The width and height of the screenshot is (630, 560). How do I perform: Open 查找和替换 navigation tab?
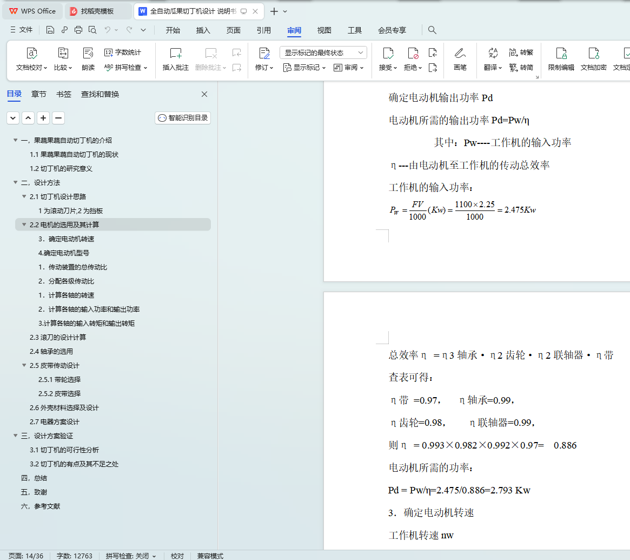pyautogui.click(x=100, y=94)
